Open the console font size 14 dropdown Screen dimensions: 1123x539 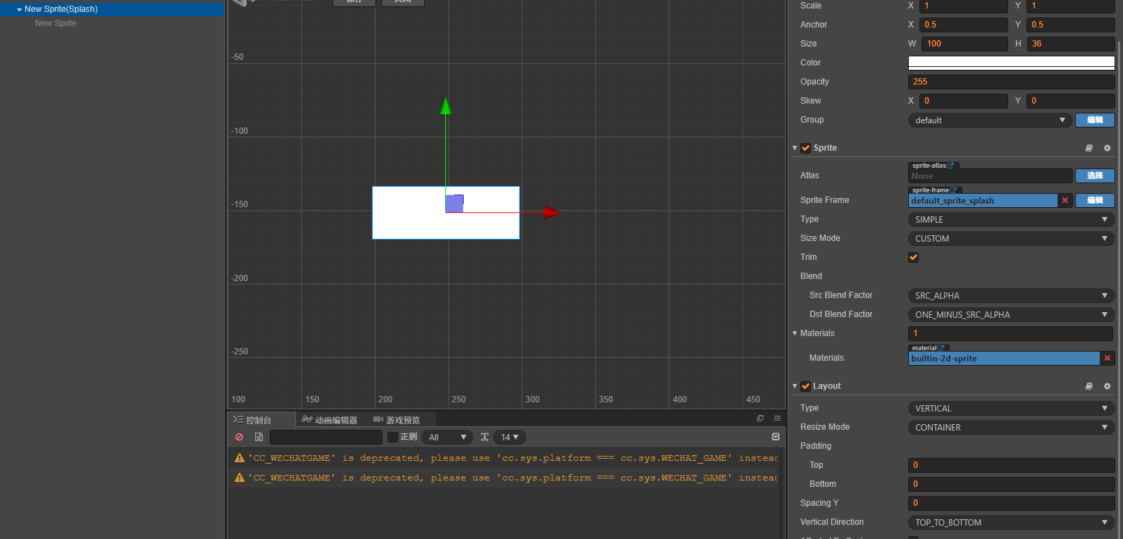coord(509,438)
